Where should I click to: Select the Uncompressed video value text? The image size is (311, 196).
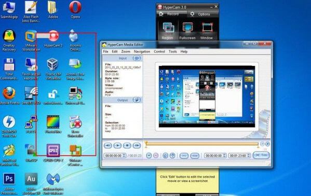114,88
